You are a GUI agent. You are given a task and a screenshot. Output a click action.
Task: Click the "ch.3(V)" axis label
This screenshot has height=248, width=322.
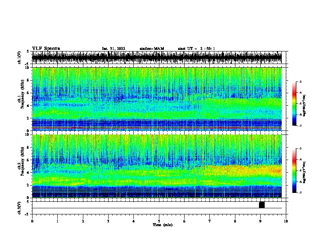(x=20, y=208)
